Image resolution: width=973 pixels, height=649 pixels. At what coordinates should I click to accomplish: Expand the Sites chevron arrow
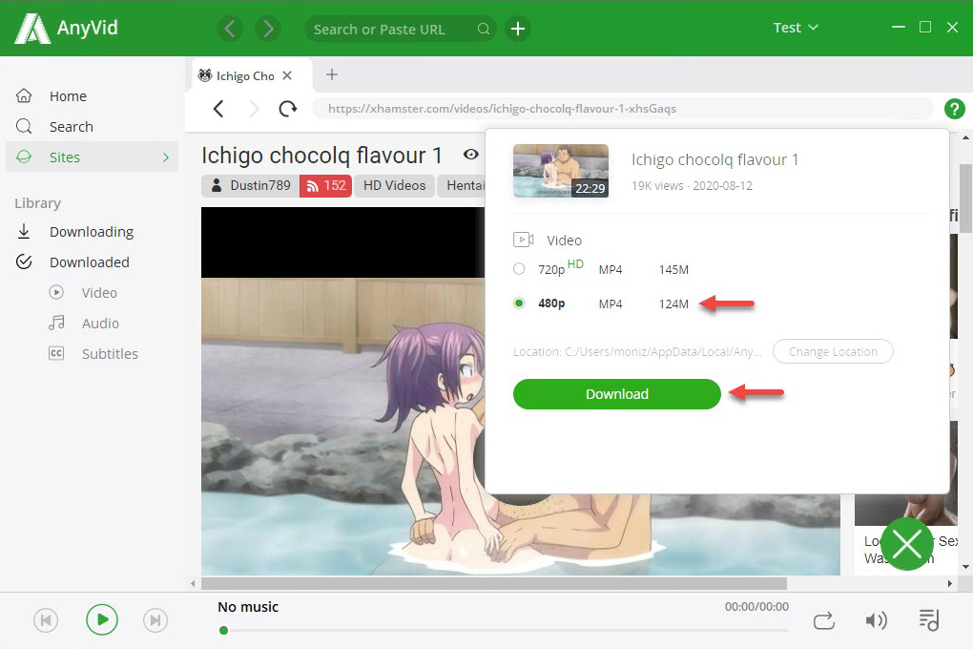(x=166, y=157)
